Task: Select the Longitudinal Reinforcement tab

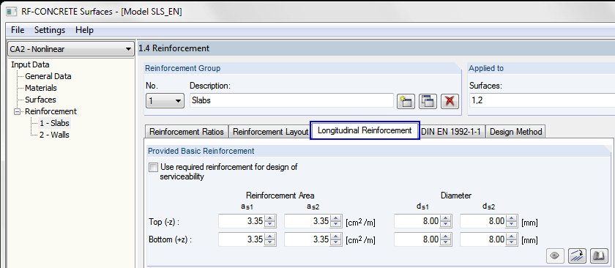Action: pos(365,130)
